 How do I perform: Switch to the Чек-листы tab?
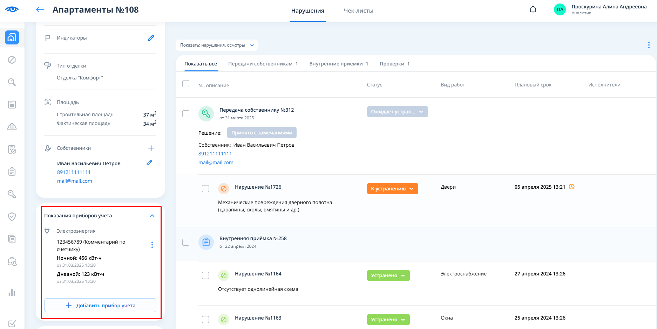click(358, 11)
